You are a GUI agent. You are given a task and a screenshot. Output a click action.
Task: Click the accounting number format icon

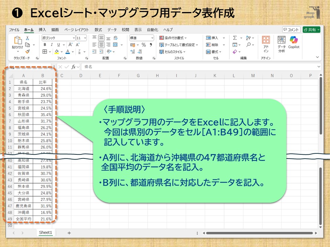click(x=133, y=45)
